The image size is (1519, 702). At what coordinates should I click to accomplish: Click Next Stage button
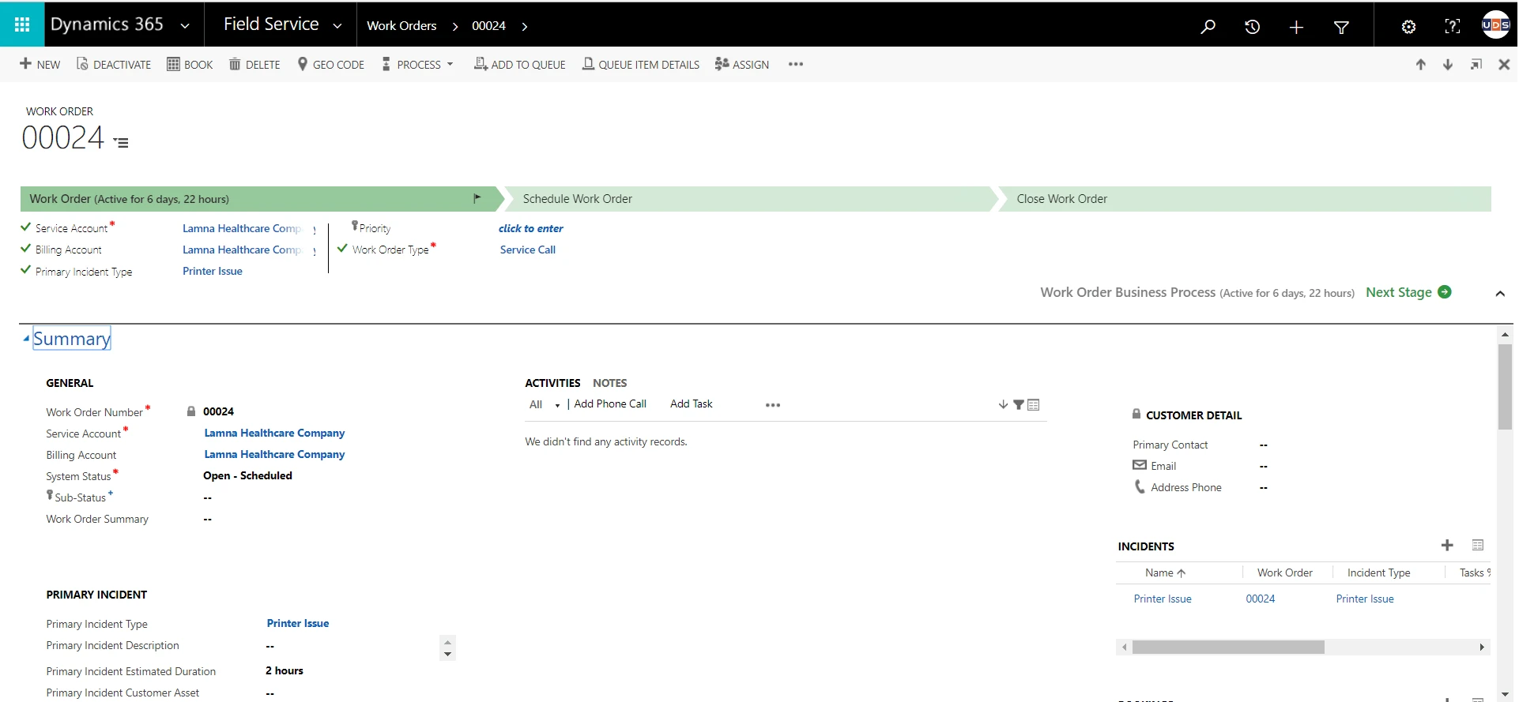coord(1408,292)
